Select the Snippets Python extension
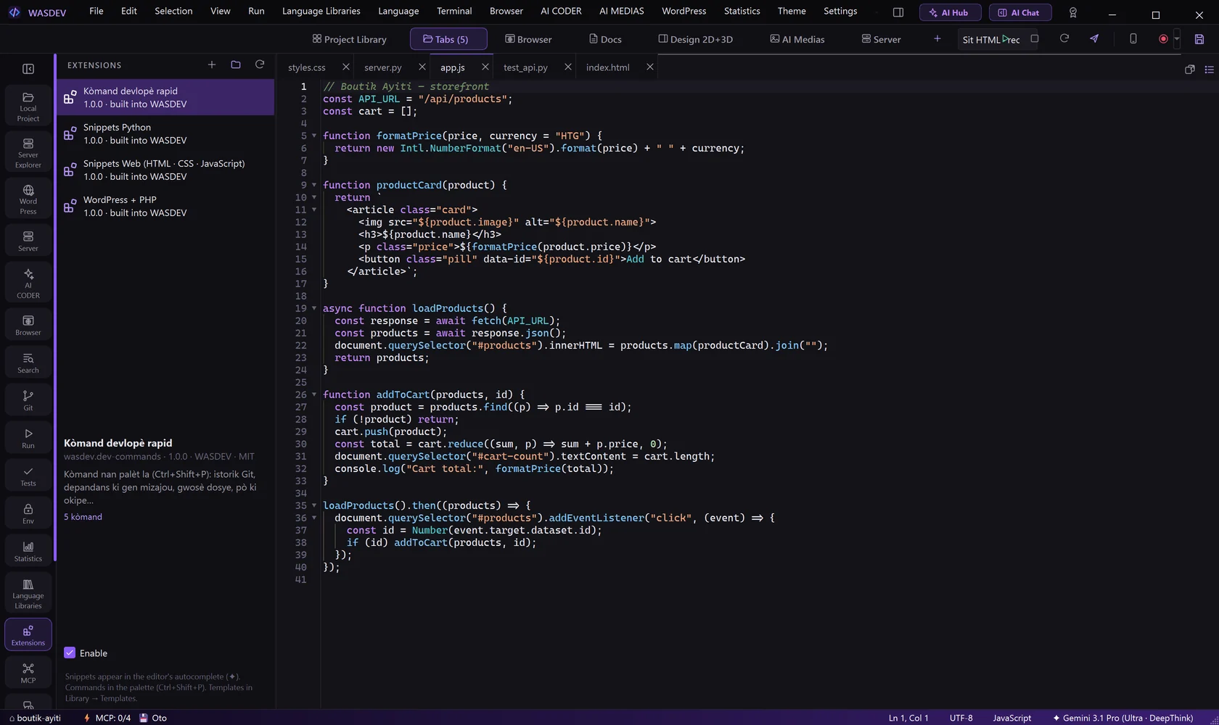This screenshot has height=725, width=1219. click(165, 133)
